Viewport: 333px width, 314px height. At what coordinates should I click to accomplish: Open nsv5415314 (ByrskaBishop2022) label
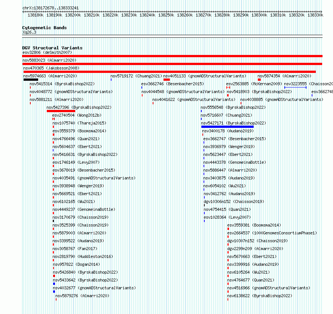point(62,84)
